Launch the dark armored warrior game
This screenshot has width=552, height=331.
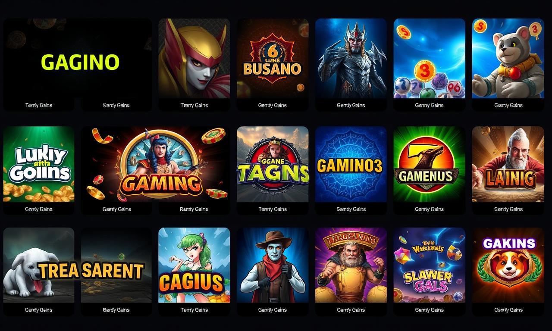351,59
